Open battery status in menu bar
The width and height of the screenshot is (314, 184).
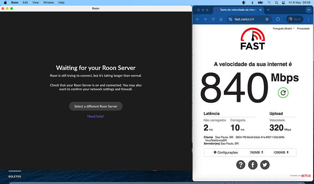pos(260,3)
